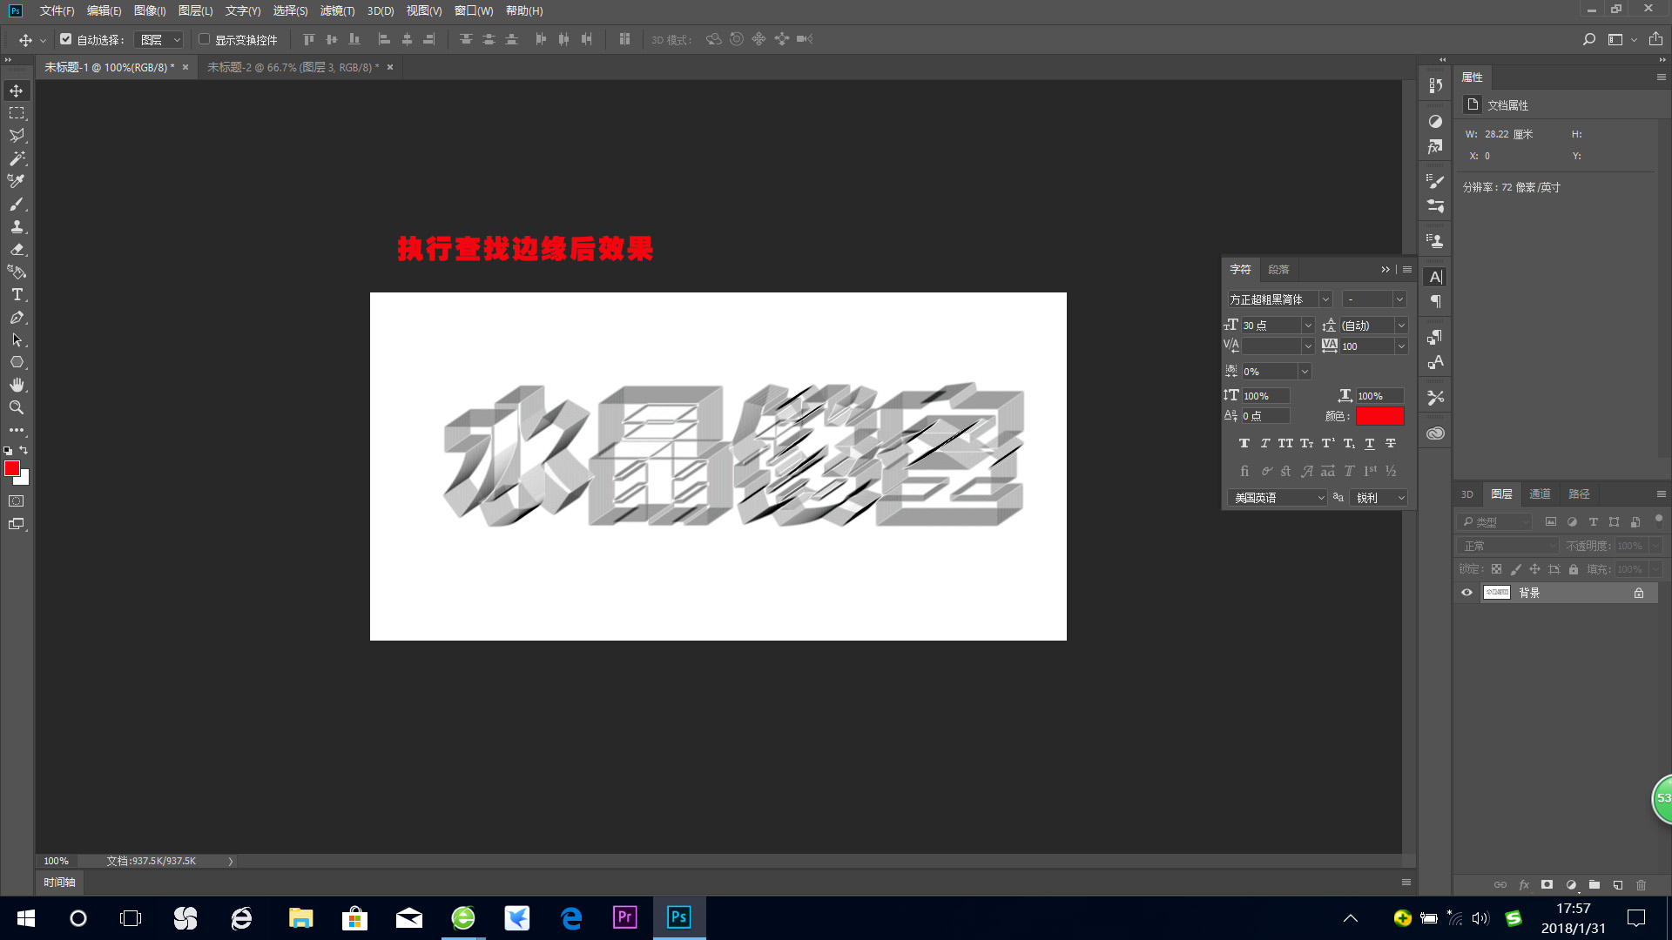Expand the font size 30点 dropdown
Image resolution: width=1672 pixels, height=940 pixels.
1310,325
